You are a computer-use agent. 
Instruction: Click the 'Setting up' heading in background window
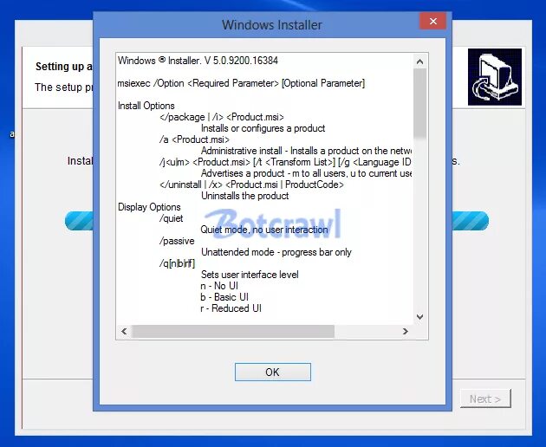tap(64, 67)
